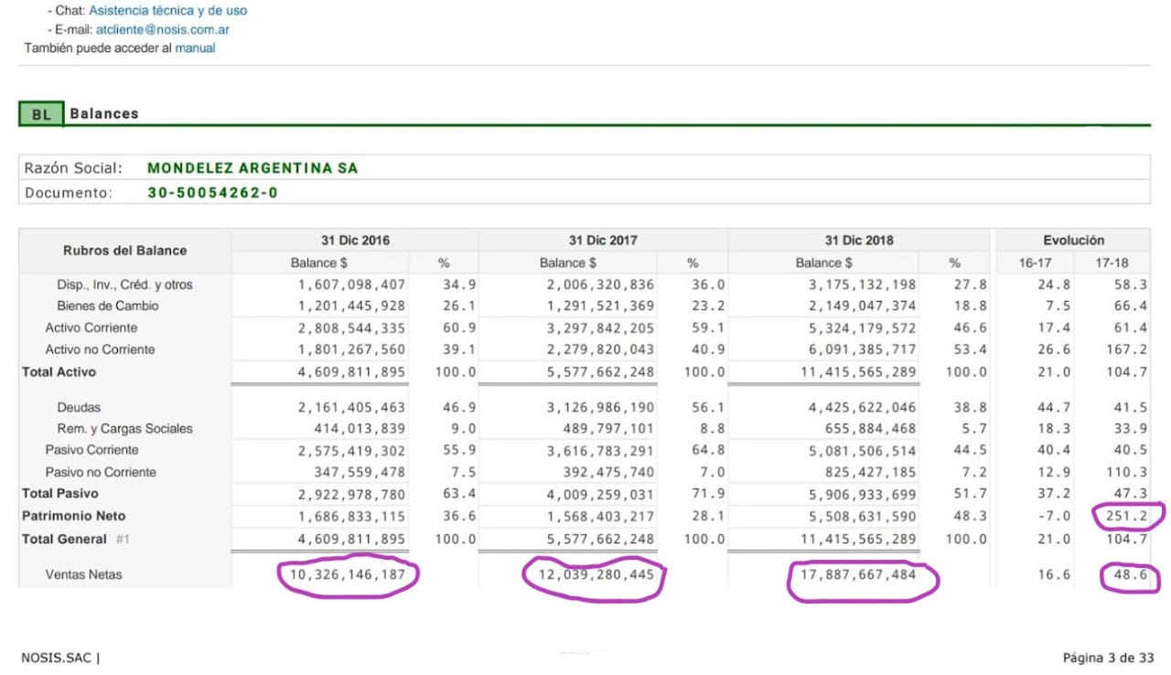Screen dimensions: 1171x675
Task: Click the Ventas Netas 17-18 value 48.6
Action: pos(1131,574)
